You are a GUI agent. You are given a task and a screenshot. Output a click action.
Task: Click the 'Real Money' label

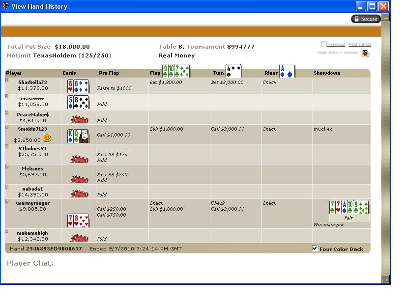177,55
